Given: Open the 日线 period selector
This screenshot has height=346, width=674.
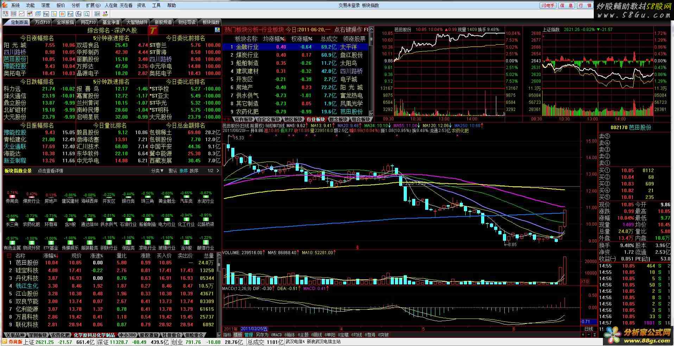Looking at the screenshot, I should pyautogui.click(x=589, y=329).
